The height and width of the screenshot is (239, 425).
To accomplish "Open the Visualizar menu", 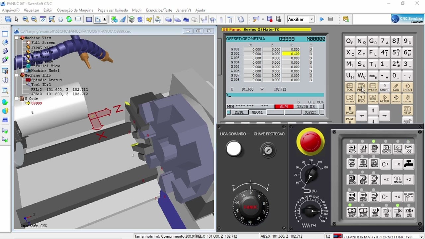I will click(32, 10).
